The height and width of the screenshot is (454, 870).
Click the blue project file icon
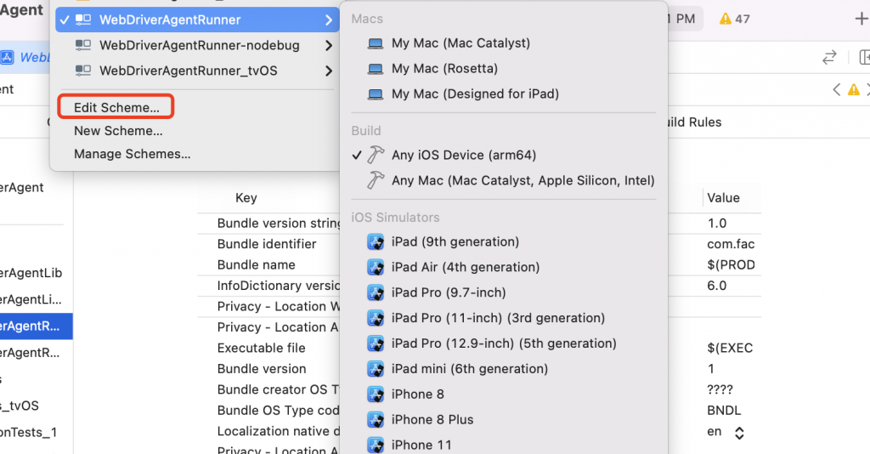(8, 57)
